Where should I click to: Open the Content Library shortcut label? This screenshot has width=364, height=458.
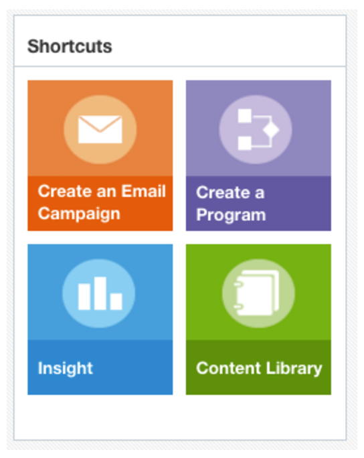[259, 368]
